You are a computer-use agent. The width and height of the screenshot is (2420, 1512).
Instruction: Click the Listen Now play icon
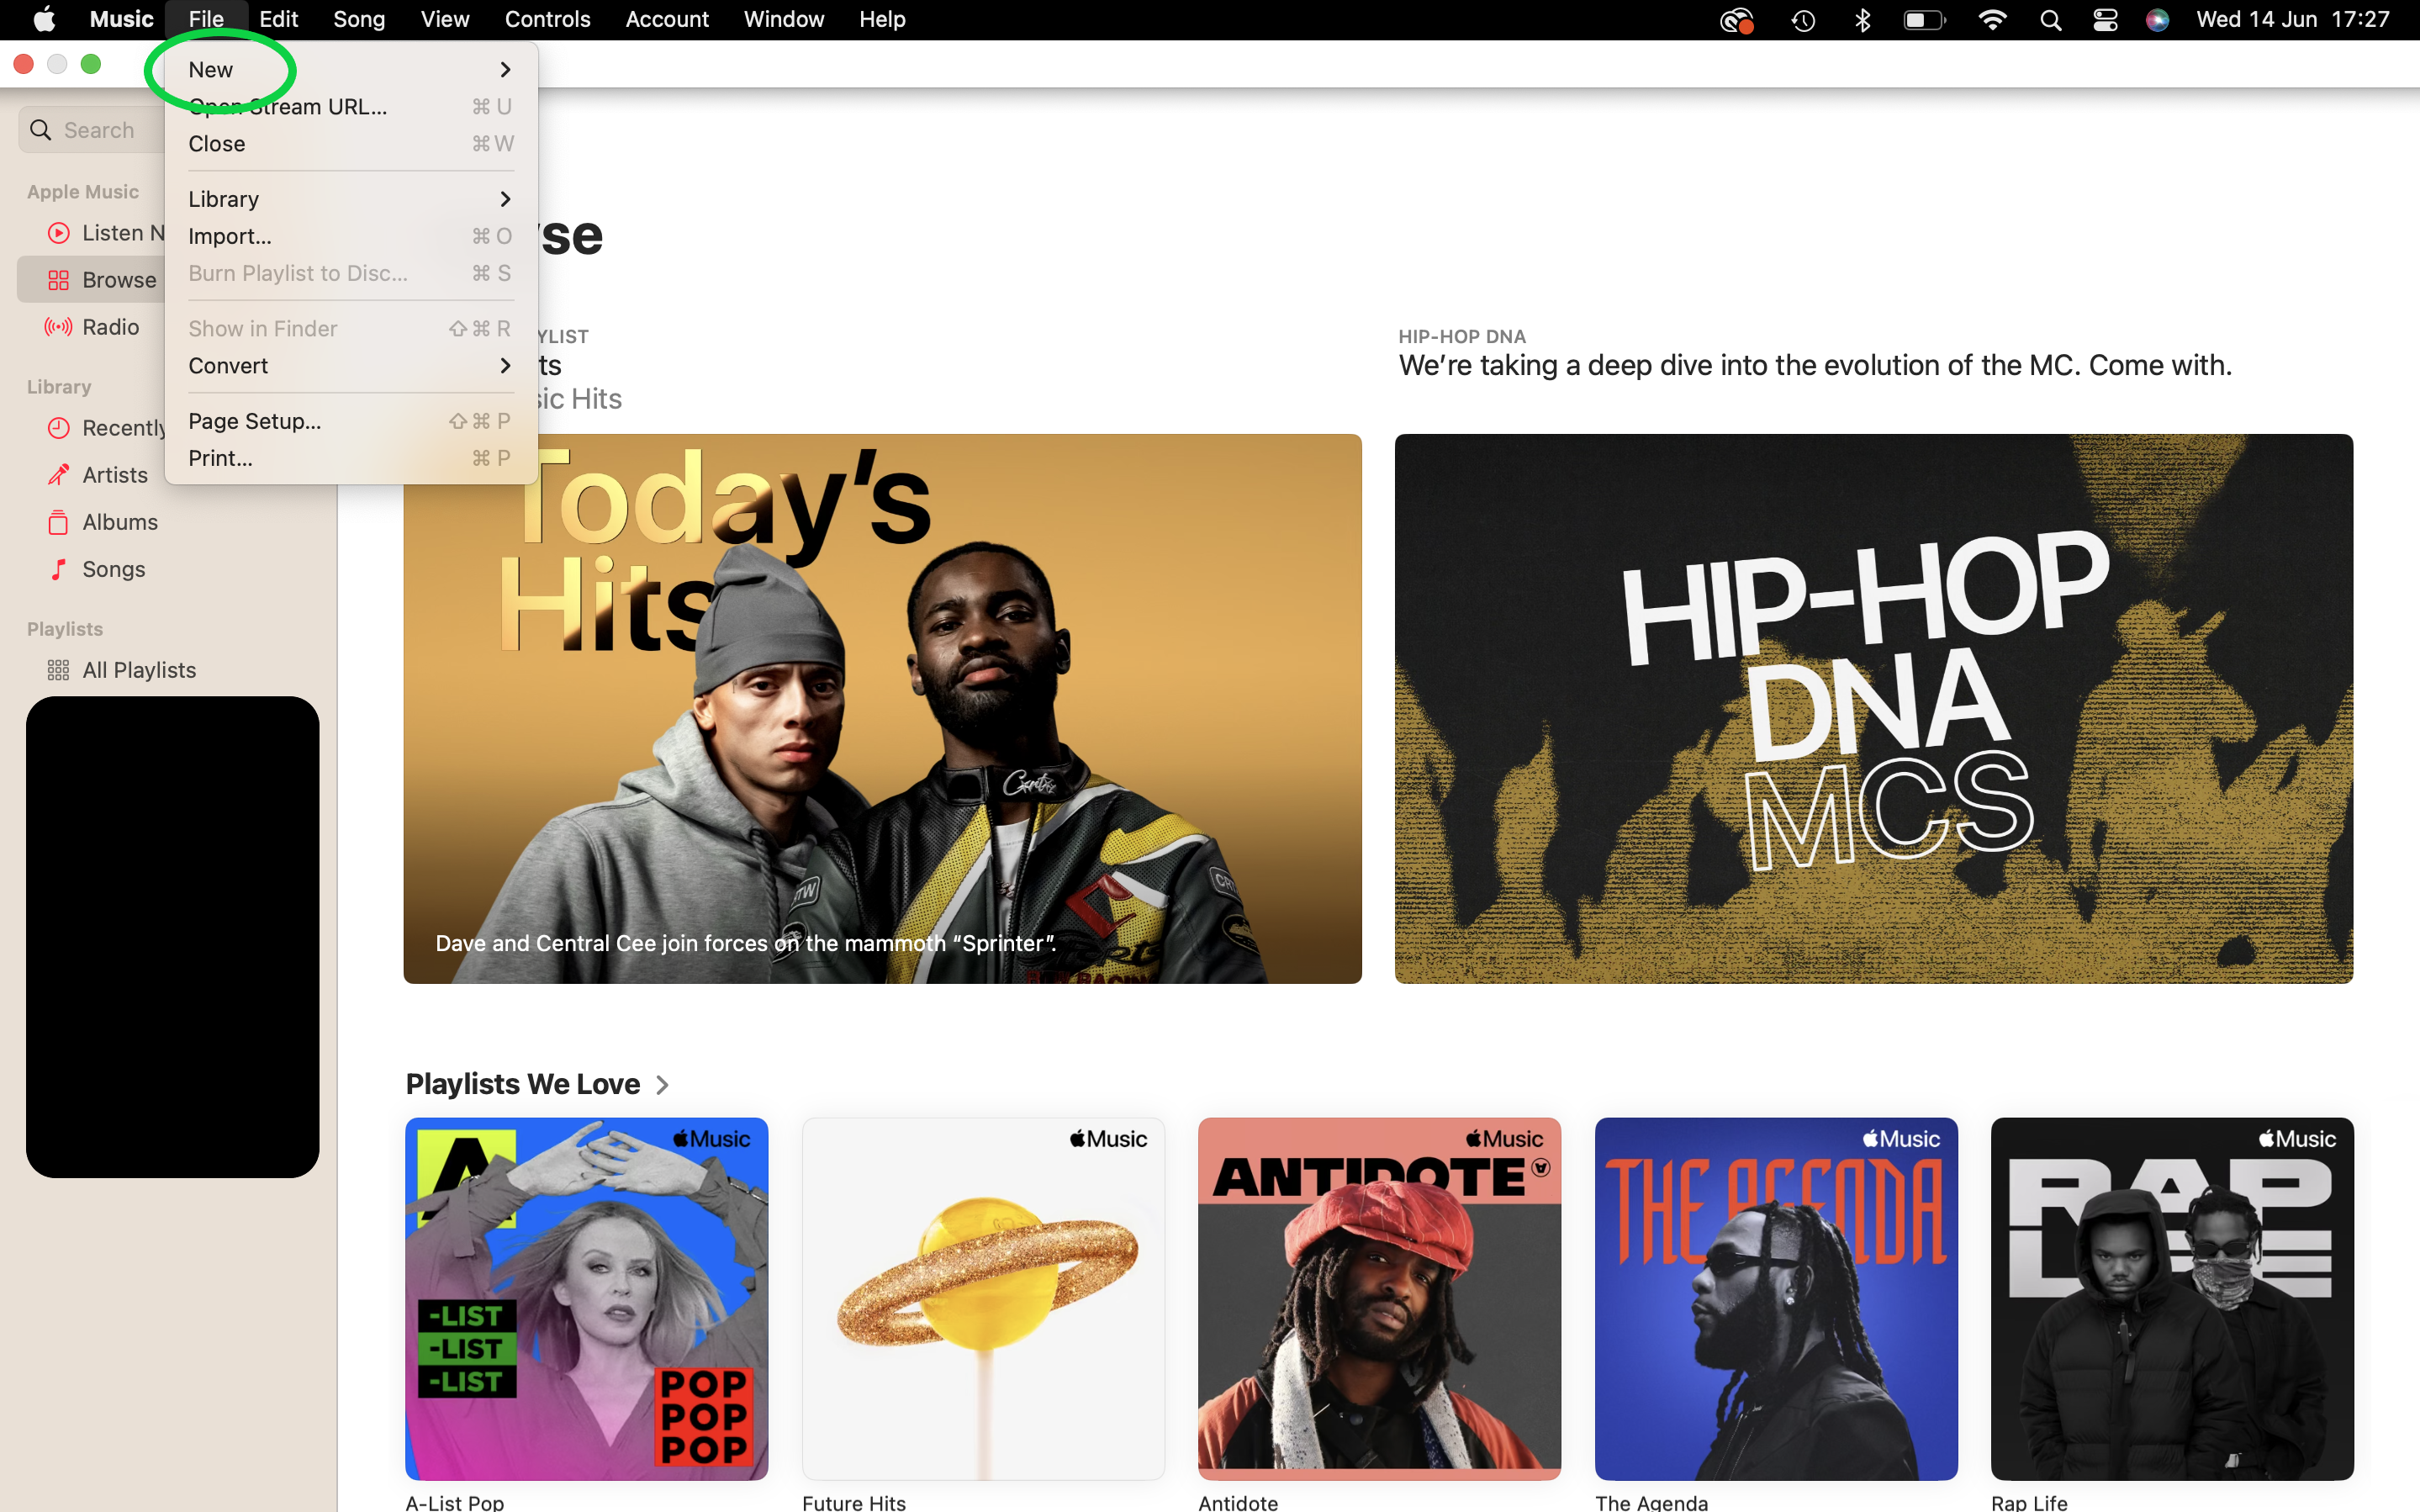point(59,233)
